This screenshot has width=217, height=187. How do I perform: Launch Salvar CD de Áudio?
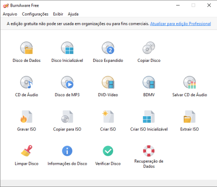189,82
